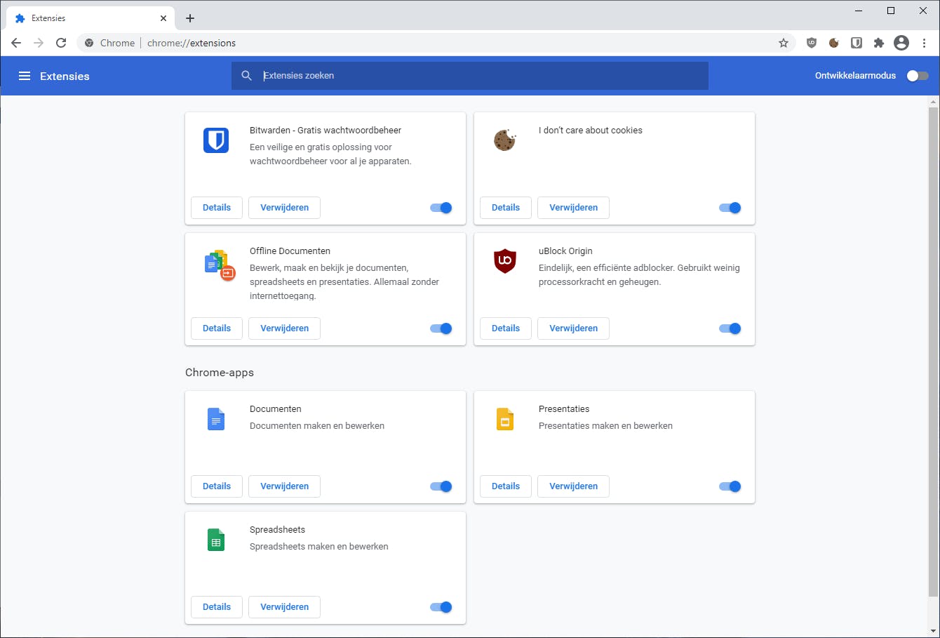Click Verwijderen for the Spreadsheets app
The width and height of the screenshot is (940, 638).
[x=285, y=607]
